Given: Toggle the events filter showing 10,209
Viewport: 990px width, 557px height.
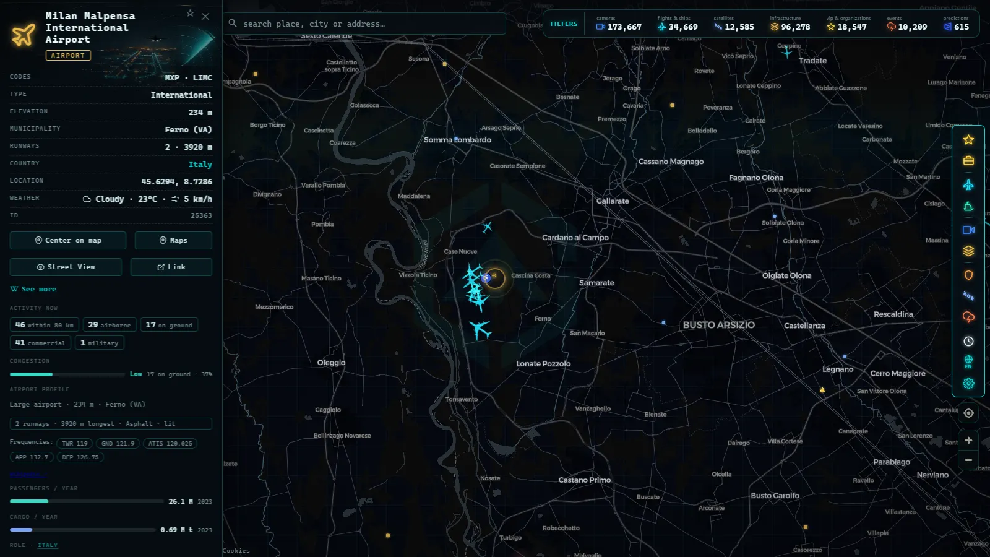Looking at the screenshot, I should [x=907, y=24].
